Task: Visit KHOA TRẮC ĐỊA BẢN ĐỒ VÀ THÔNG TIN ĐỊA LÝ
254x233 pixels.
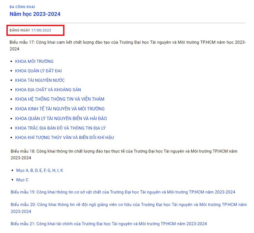Action: [x=60, y=128]
